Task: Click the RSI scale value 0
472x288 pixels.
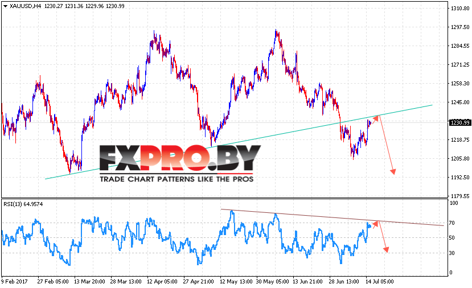Action: point(450,273)
